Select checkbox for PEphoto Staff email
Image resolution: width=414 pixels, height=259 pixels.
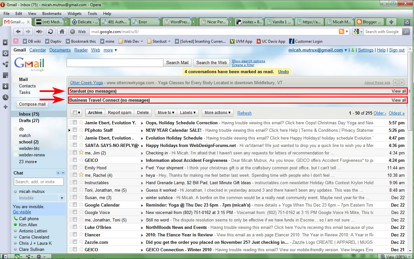coord(75,130)
